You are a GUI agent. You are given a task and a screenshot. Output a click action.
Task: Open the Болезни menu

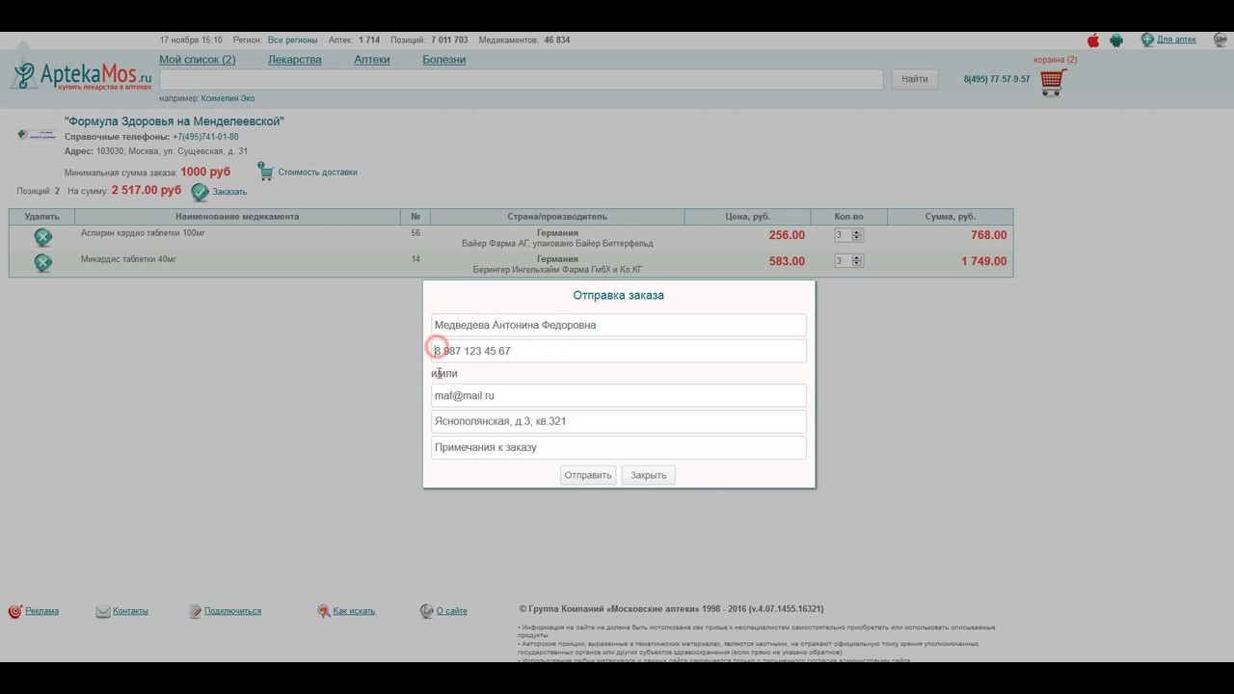443,60
